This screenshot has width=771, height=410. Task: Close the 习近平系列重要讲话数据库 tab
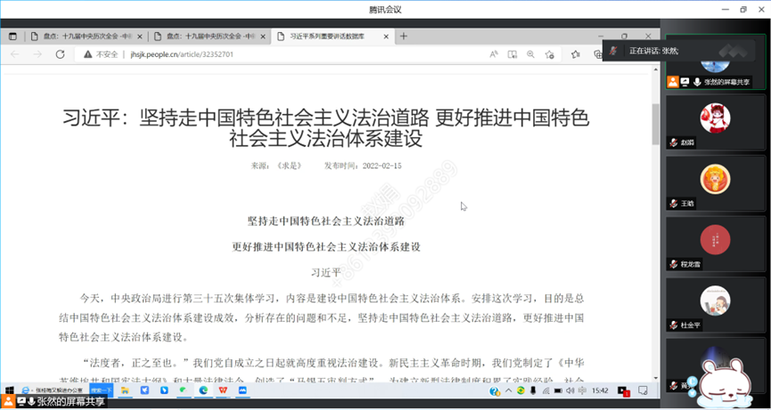coord(386,36)
